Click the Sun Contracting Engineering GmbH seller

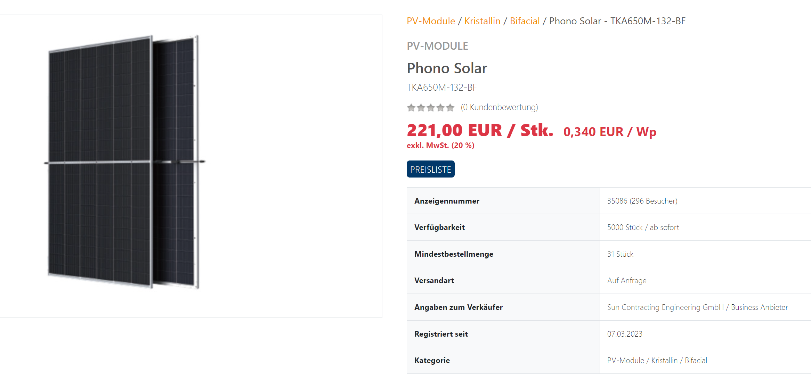pyautogui.click(x=665, y=307)
